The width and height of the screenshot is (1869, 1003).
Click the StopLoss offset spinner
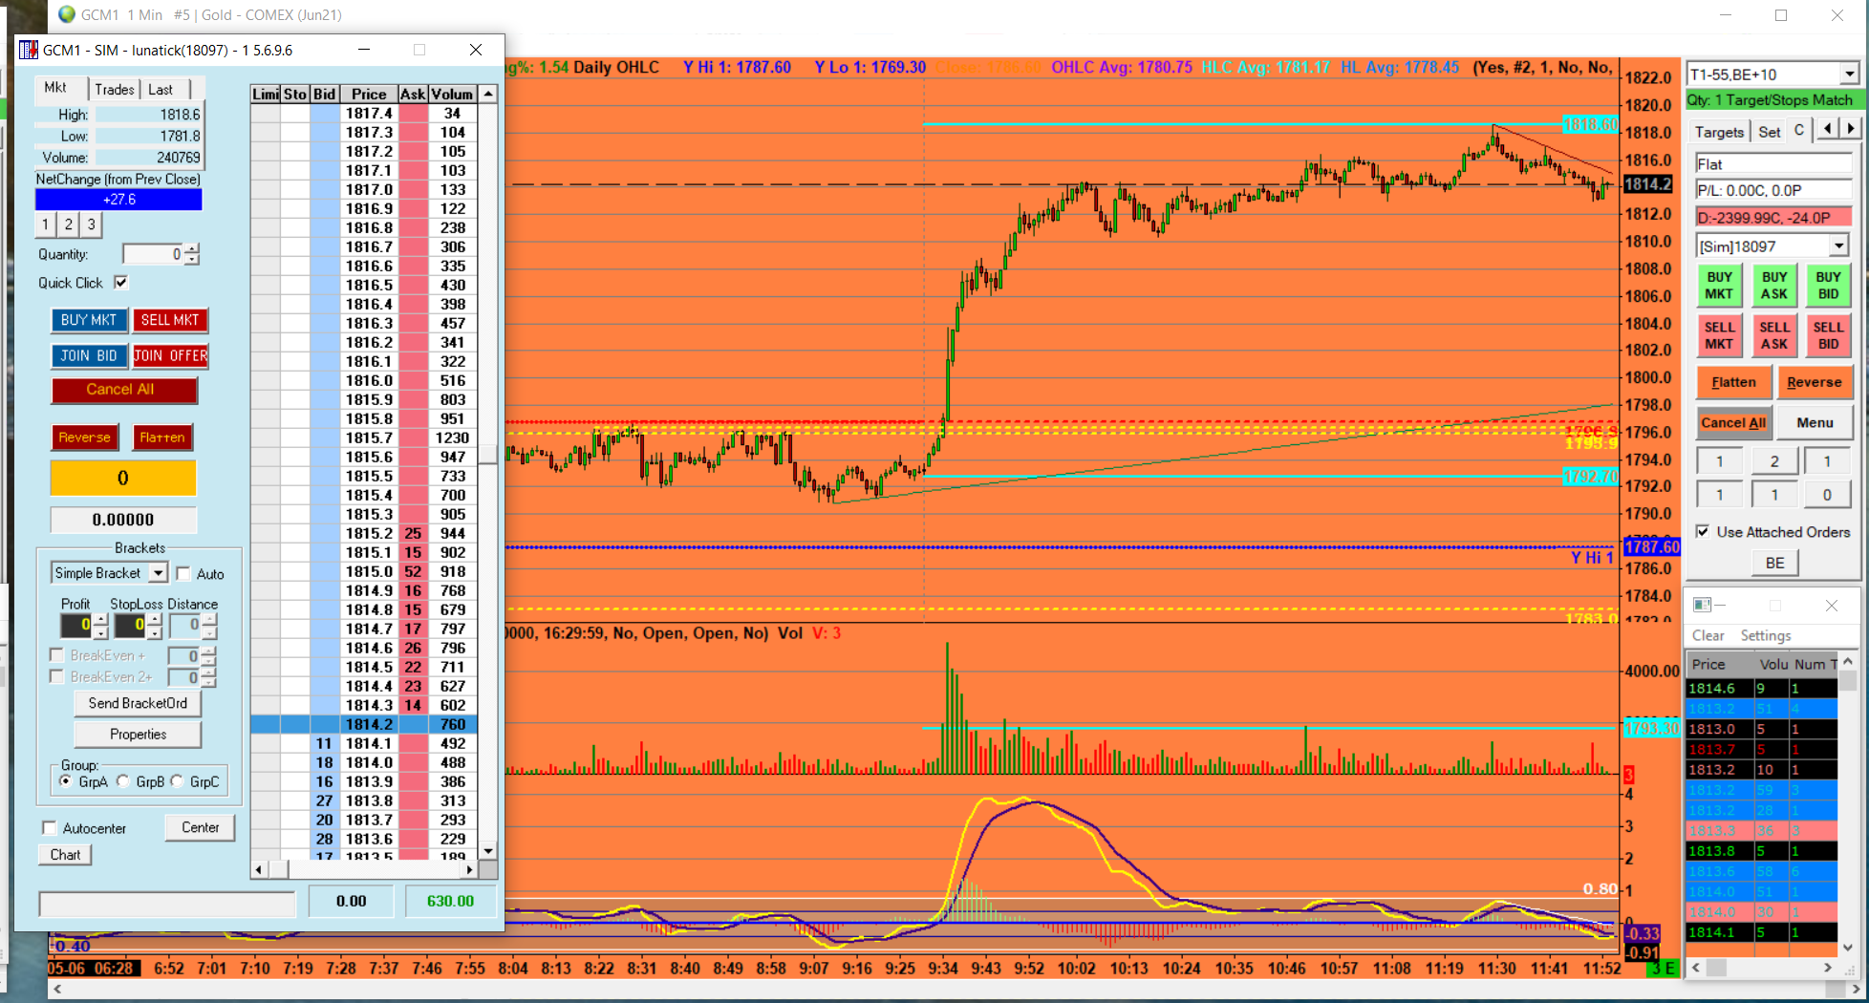point(154,626)
